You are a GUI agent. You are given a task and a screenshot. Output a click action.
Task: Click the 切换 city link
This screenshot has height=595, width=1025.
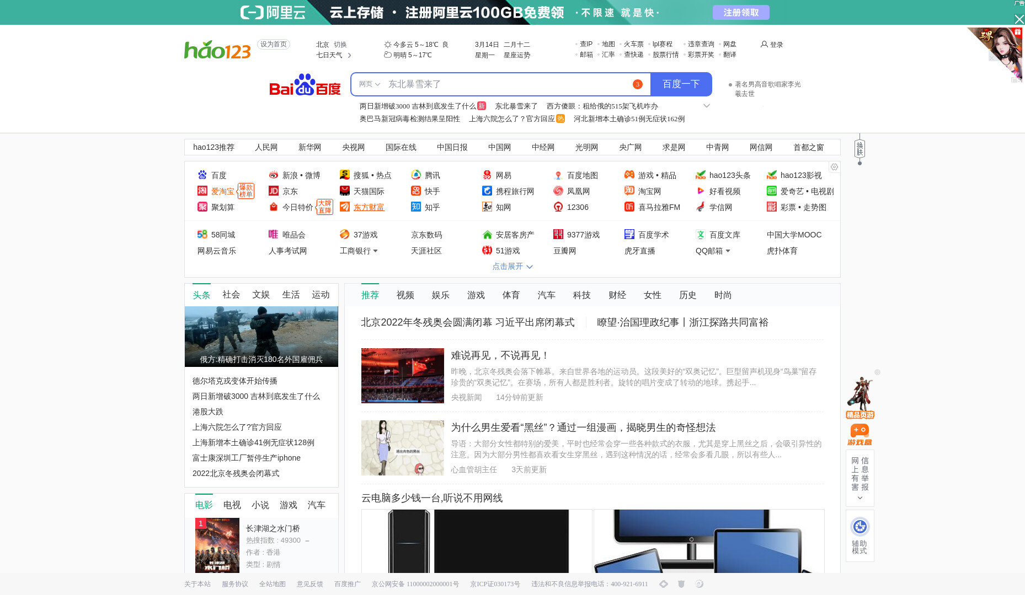(340, 45)
